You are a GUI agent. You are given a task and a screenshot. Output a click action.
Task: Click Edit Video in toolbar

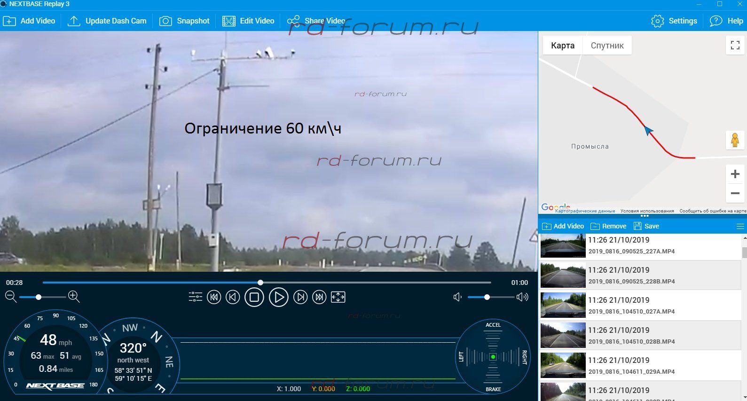pyautogui.click(x=248, y=21)
